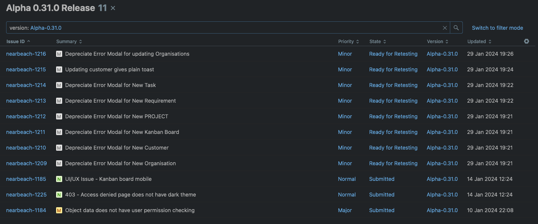Click Submitted state for nearbeach-1225
538x224 pixels.
coord(382,195)
